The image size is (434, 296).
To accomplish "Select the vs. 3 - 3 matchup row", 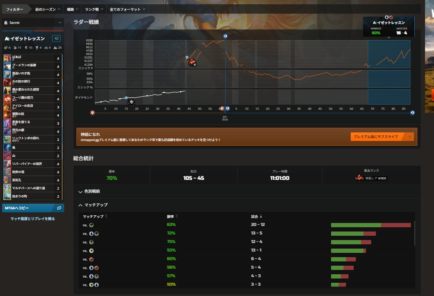I will point(246,284).
